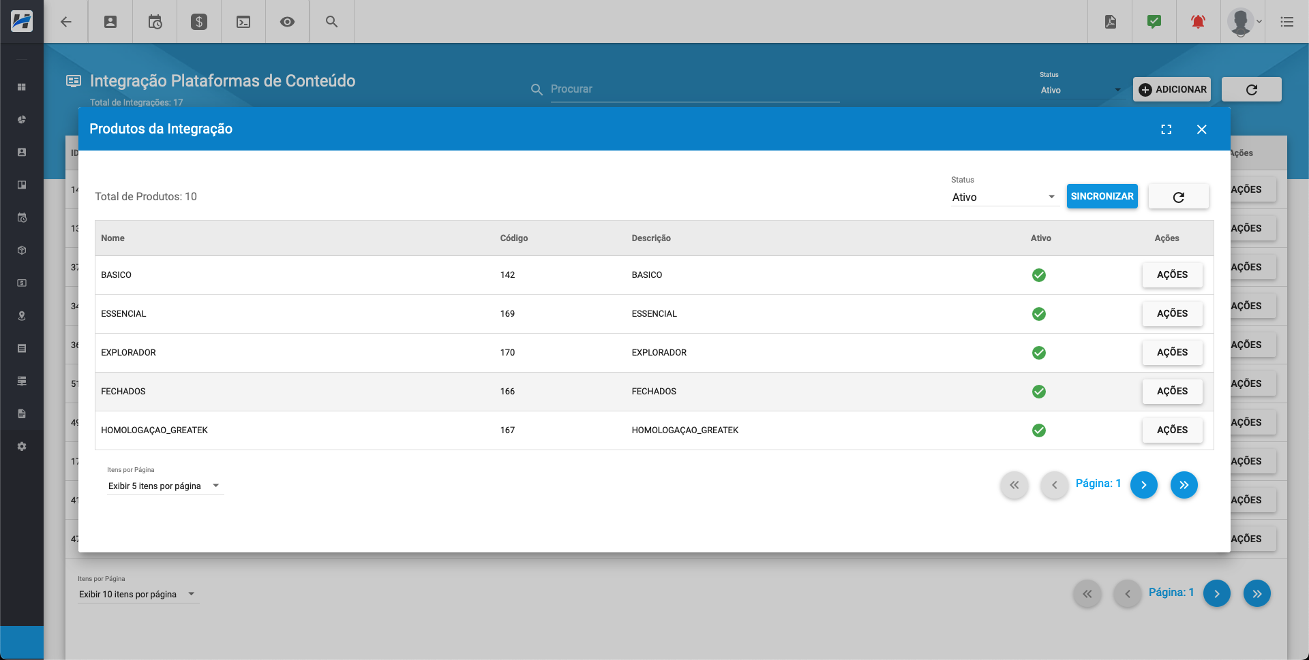Open the Status dropdown in the dialog
The height and width of the screenshot is (660, 1309).
click(x=1003, y=197)
